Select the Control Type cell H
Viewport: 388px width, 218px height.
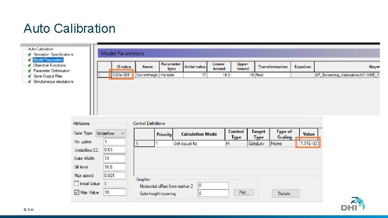[x=236, y=144]
